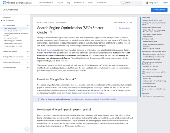This screenshot has height=133, width=170.
Task: Jump to Organize your site TOC entry
Action: [148, 39]
